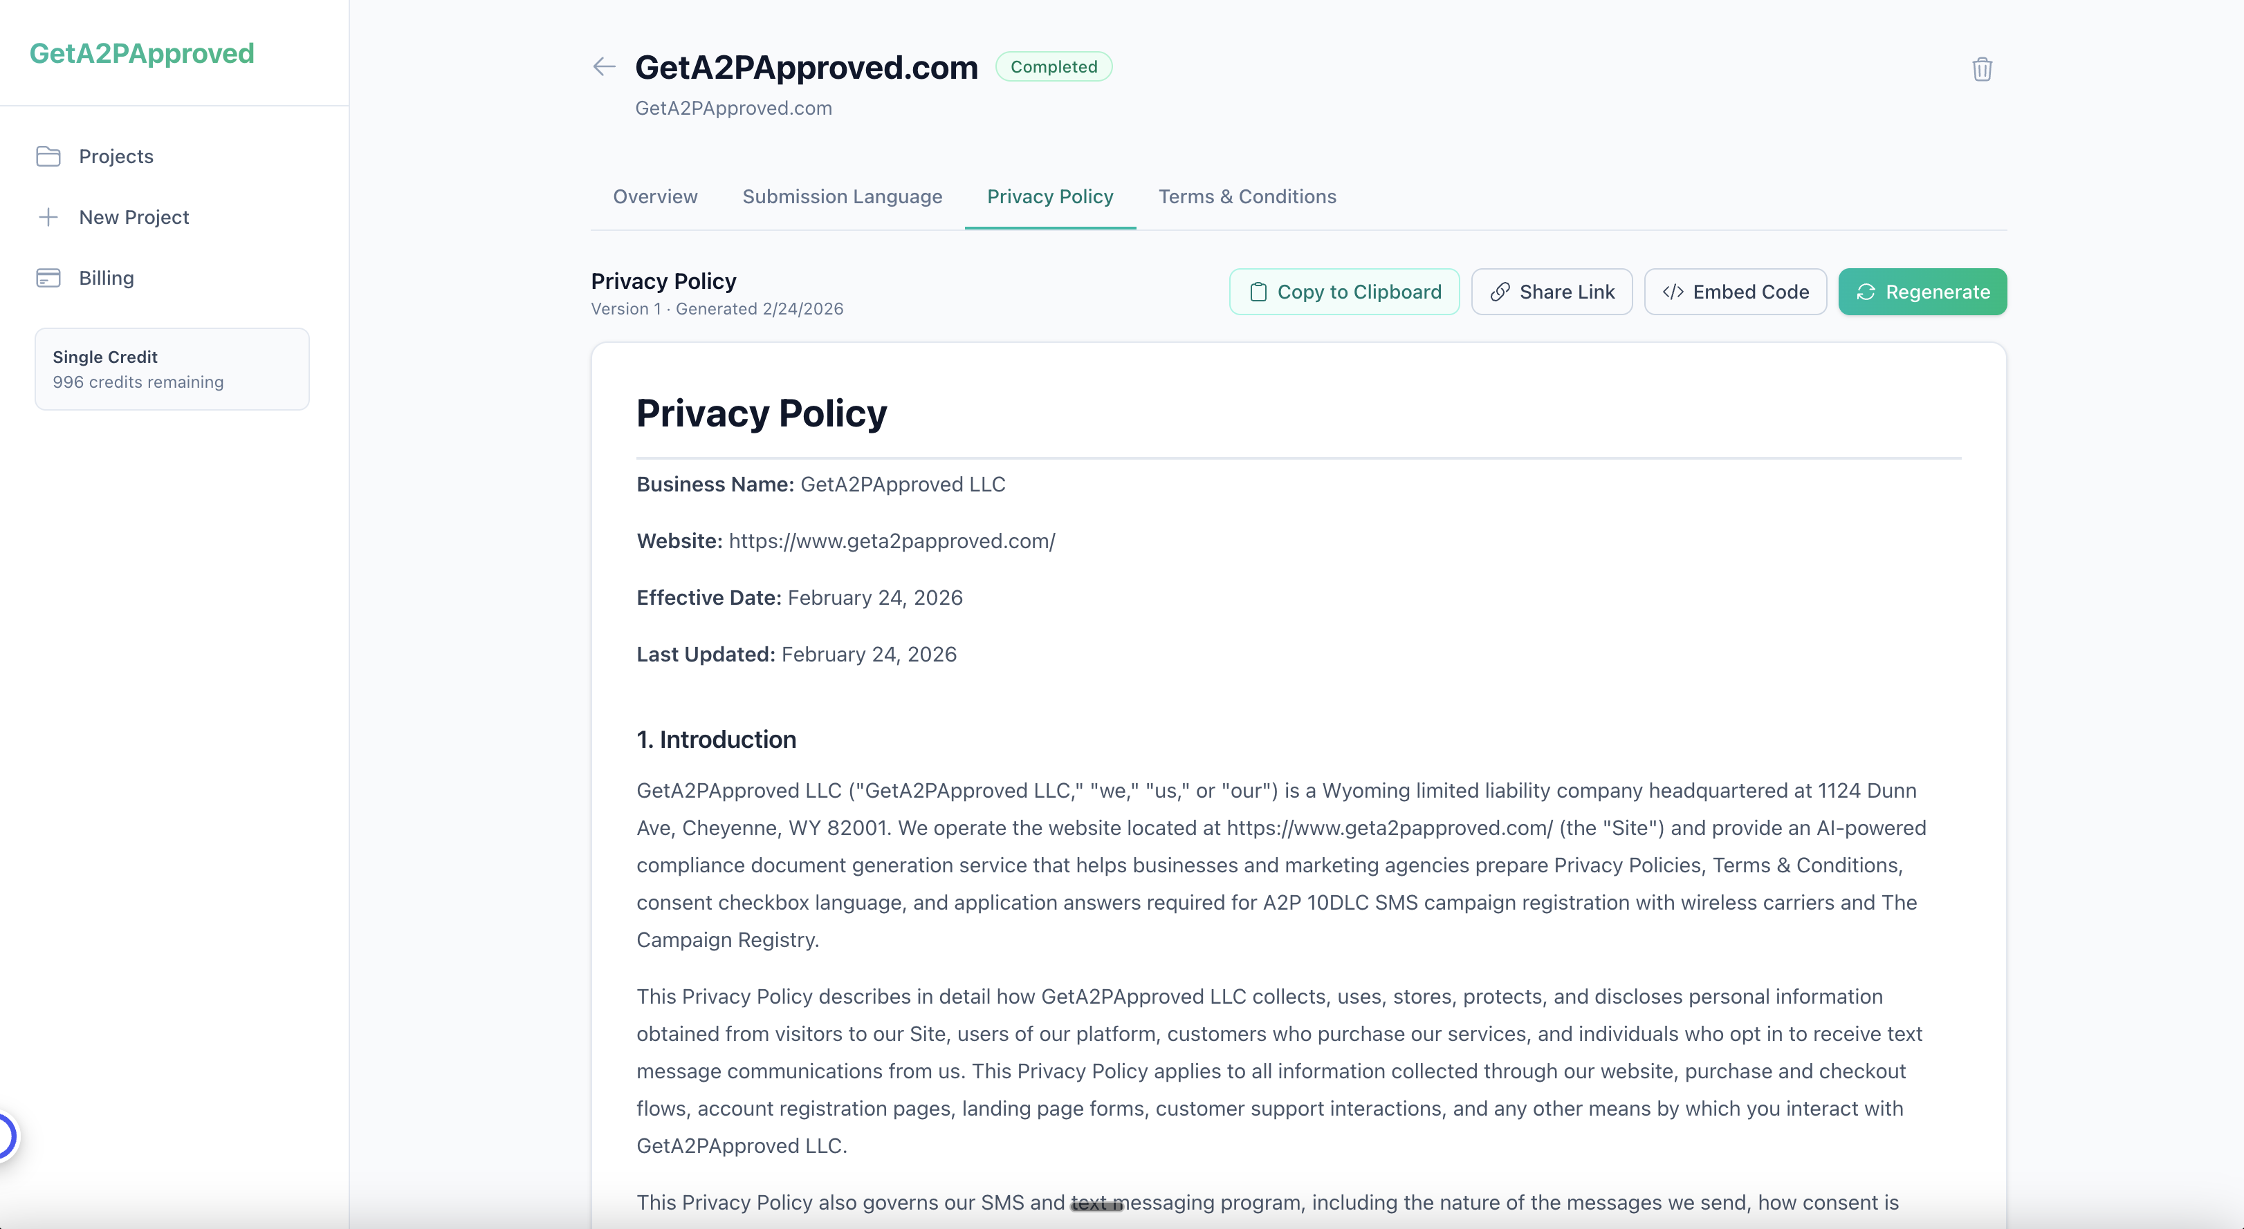2244x1229 pixels.
Task: Select the Overview tab
Action: pyautogui.click(x=654, y=197)
